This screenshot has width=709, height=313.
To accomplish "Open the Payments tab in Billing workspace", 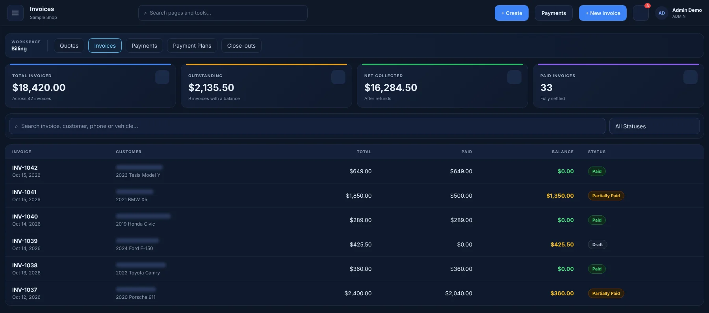I will (x=144, y=46).
